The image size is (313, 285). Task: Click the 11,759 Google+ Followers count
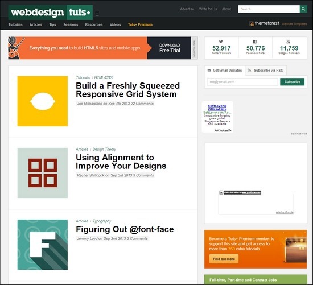(289, 48)
